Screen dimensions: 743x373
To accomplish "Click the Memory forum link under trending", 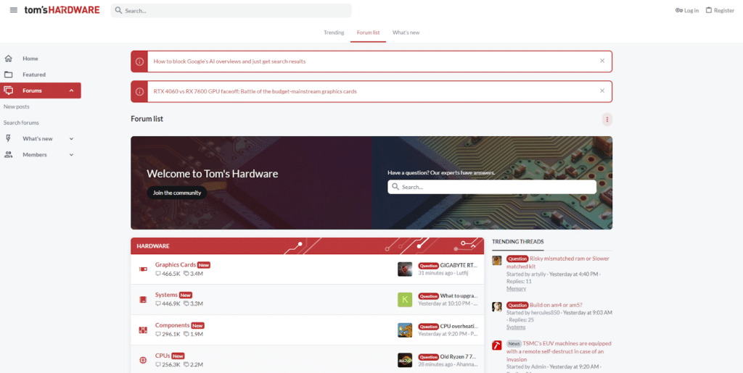I will point(516,288).
